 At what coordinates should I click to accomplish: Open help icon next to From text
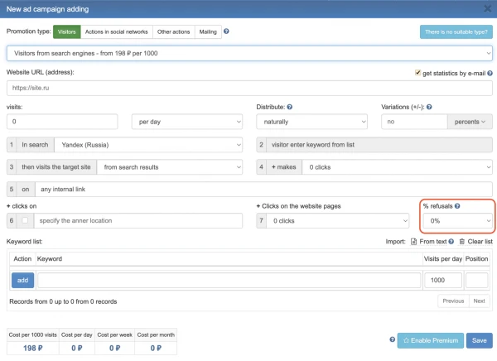tap(451, 242)
